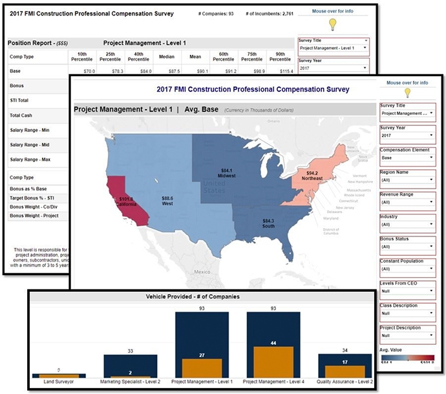Click the '10th Percentile' column header
Image resolution: width=446 pixels, height=394 pixels.
pos(82,57)
